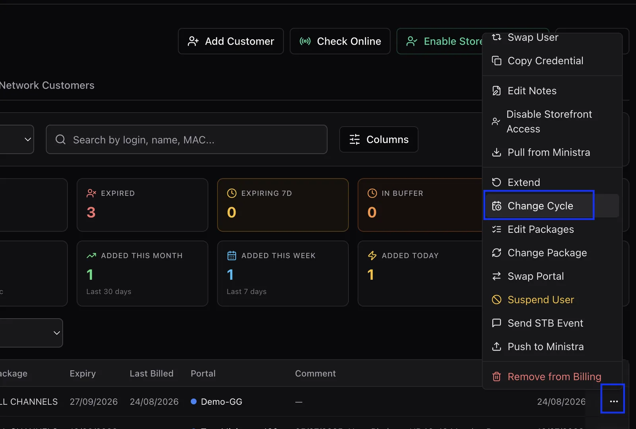Select the Expiring 7D stat card
This screenshot has width=636, height=429.
tap(283, 205)
